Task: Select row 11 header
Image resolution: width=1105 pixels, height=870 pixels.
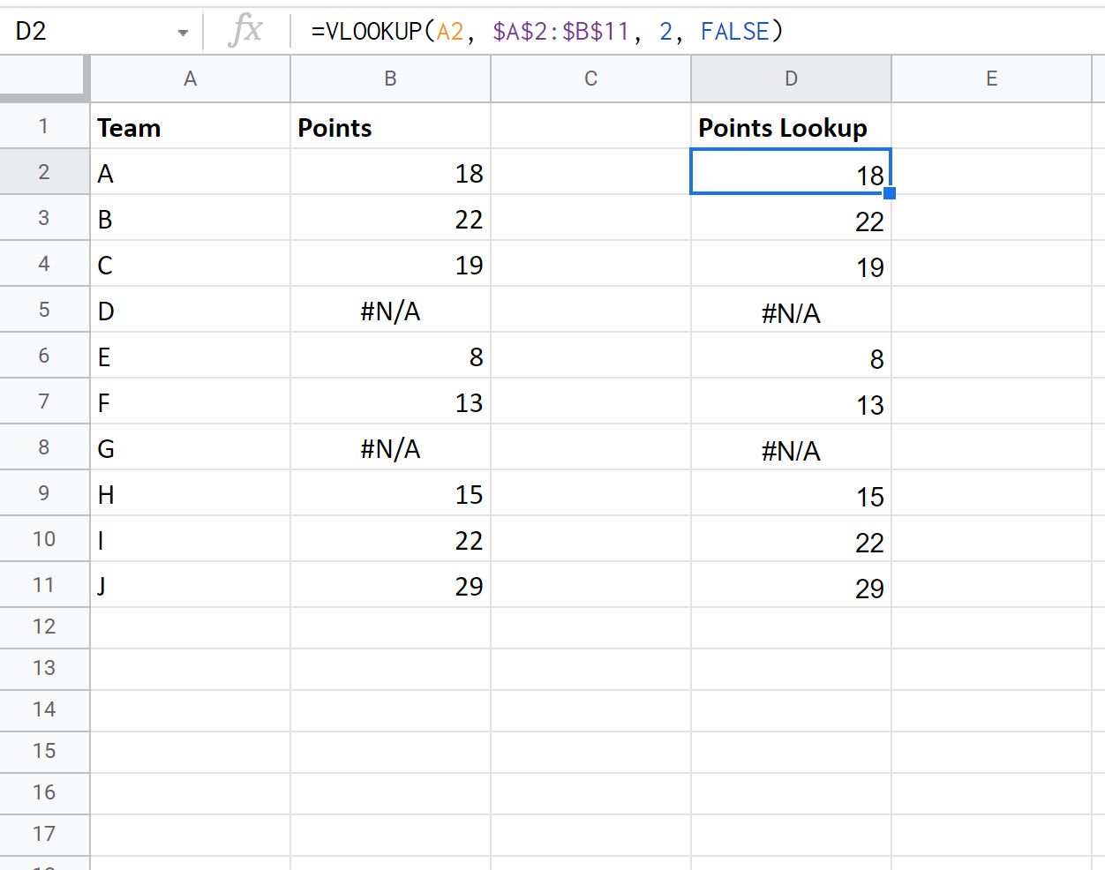Action: (44, 585)
